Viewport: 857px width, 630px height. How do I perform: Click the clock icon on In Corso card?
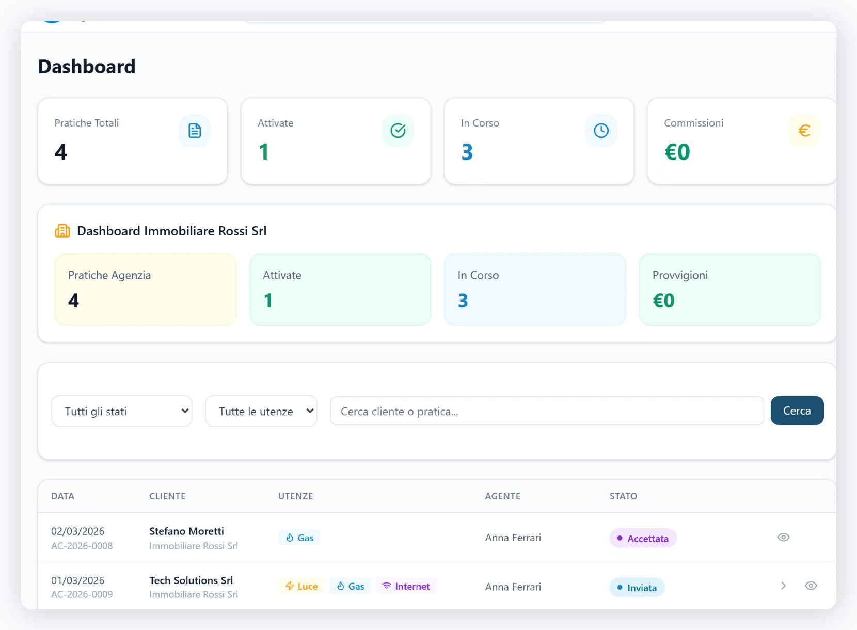tap(600, 130)
